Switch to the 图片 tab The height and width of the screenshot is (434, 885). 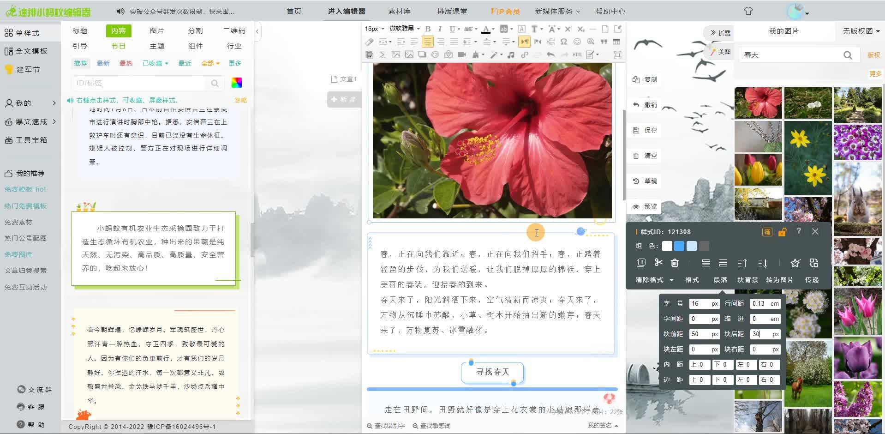(x=157, y=31)
